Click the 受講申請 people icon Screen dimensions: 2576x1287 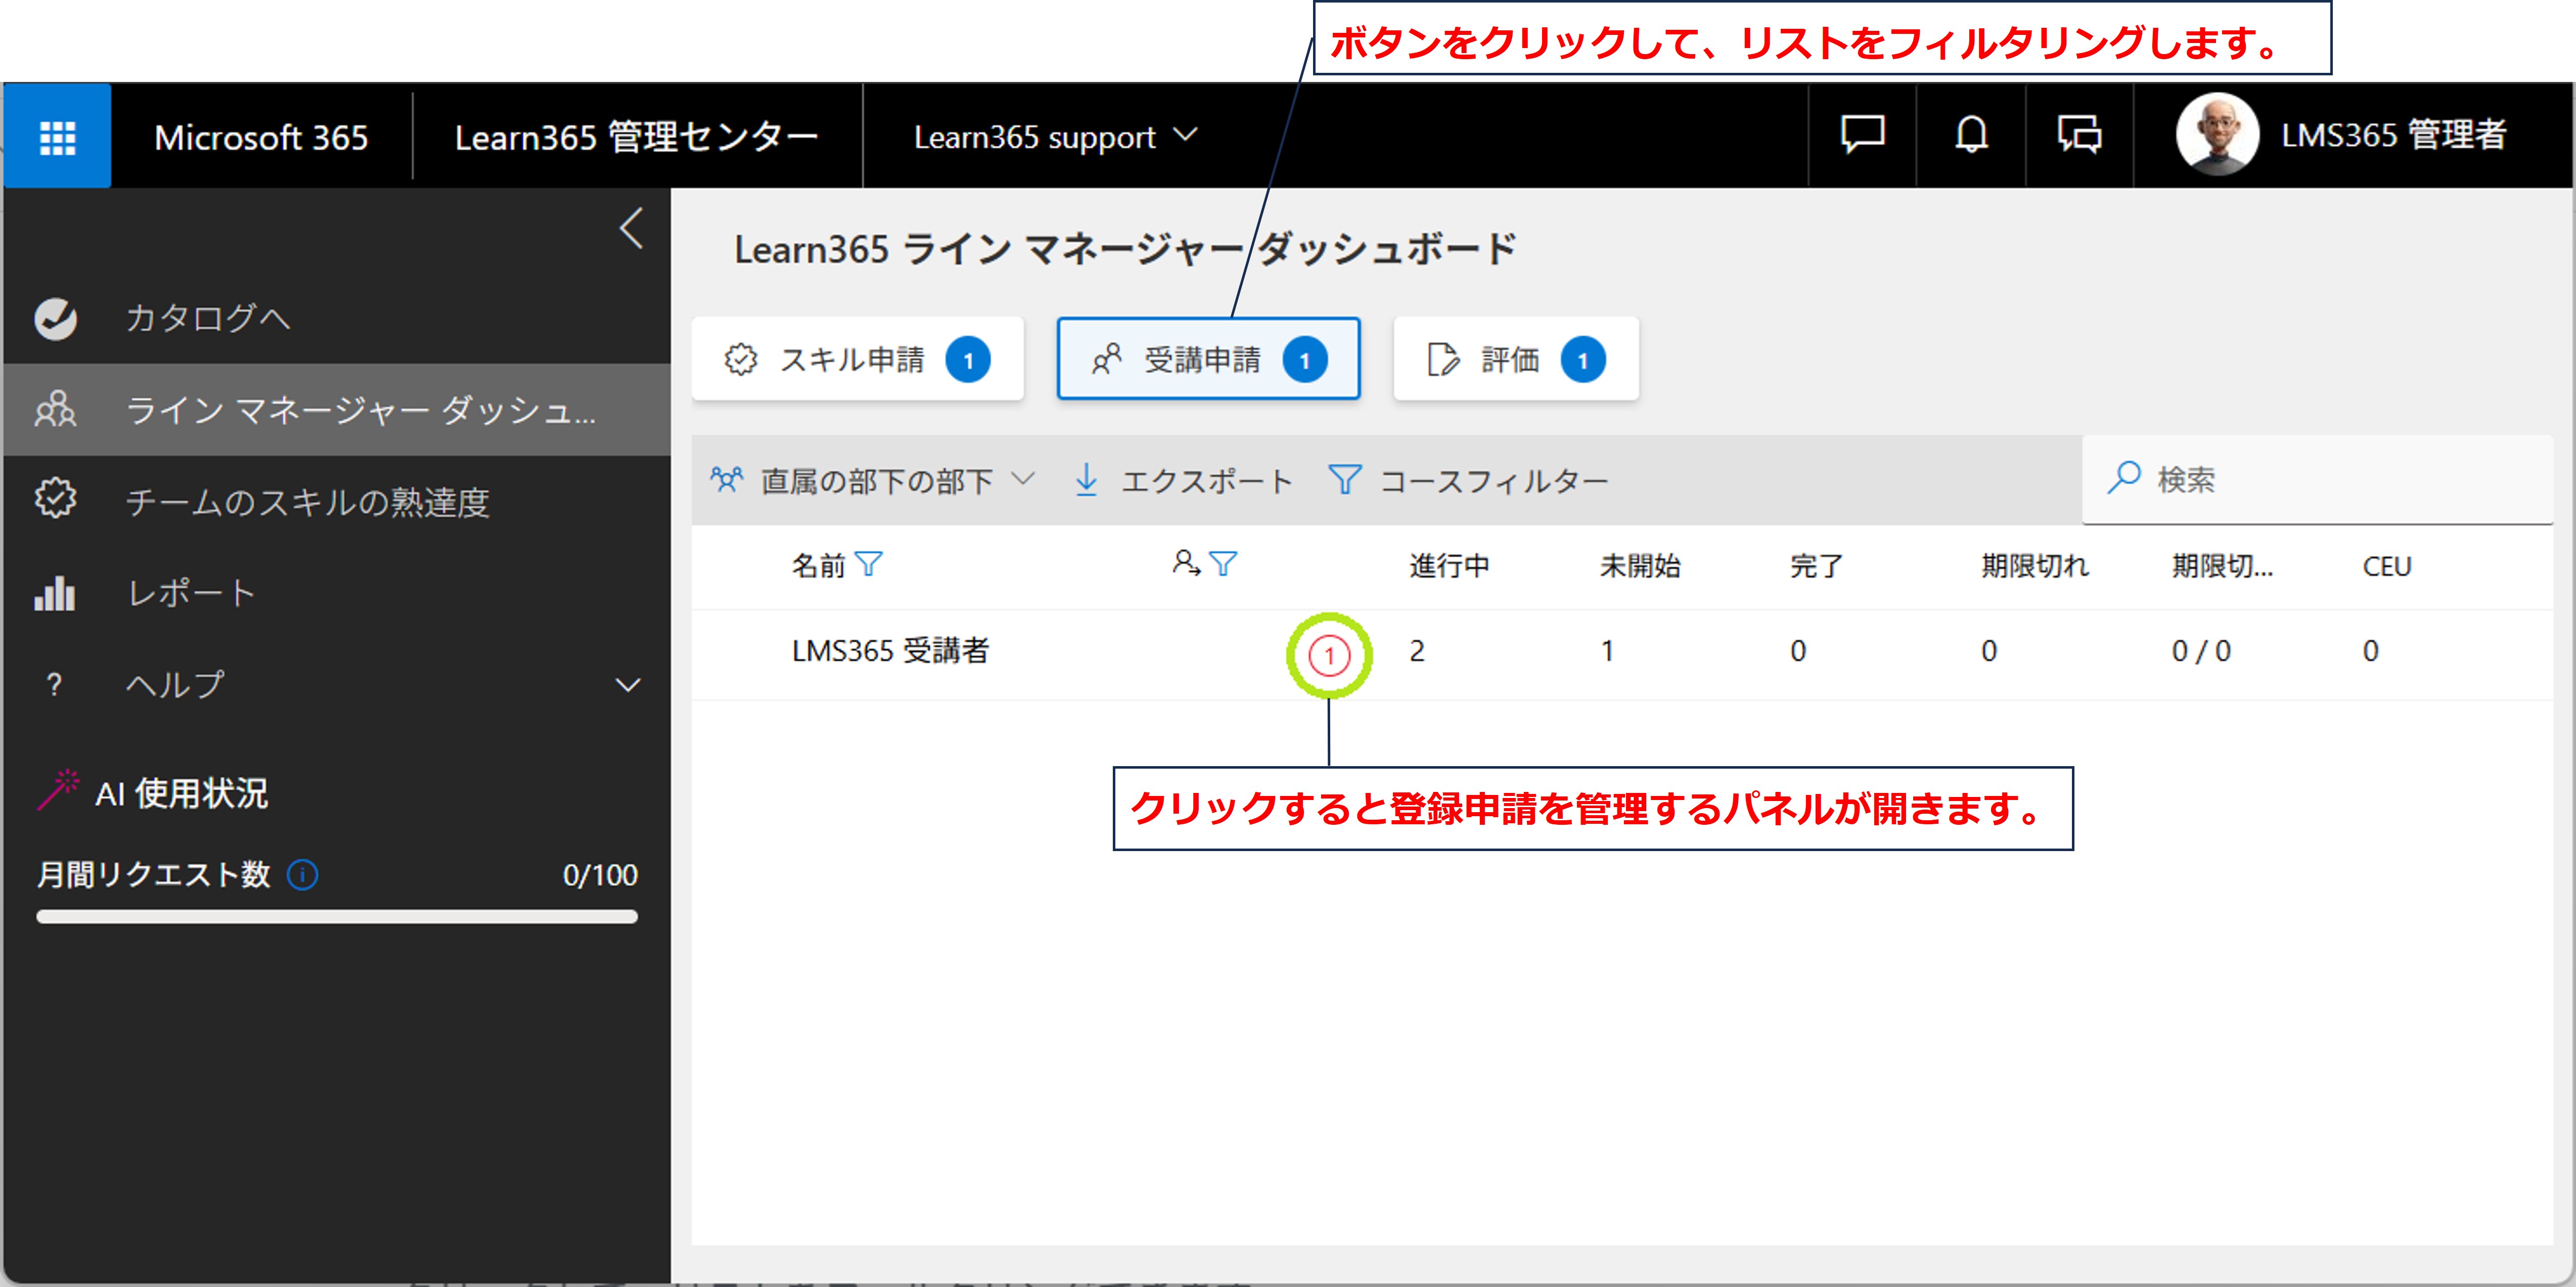coord(1106,359)
